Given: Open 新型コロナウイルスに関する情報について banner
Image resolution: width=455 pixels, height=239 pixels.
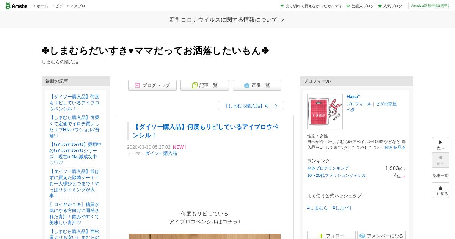Looking at the screenshot, I should 227,20.
